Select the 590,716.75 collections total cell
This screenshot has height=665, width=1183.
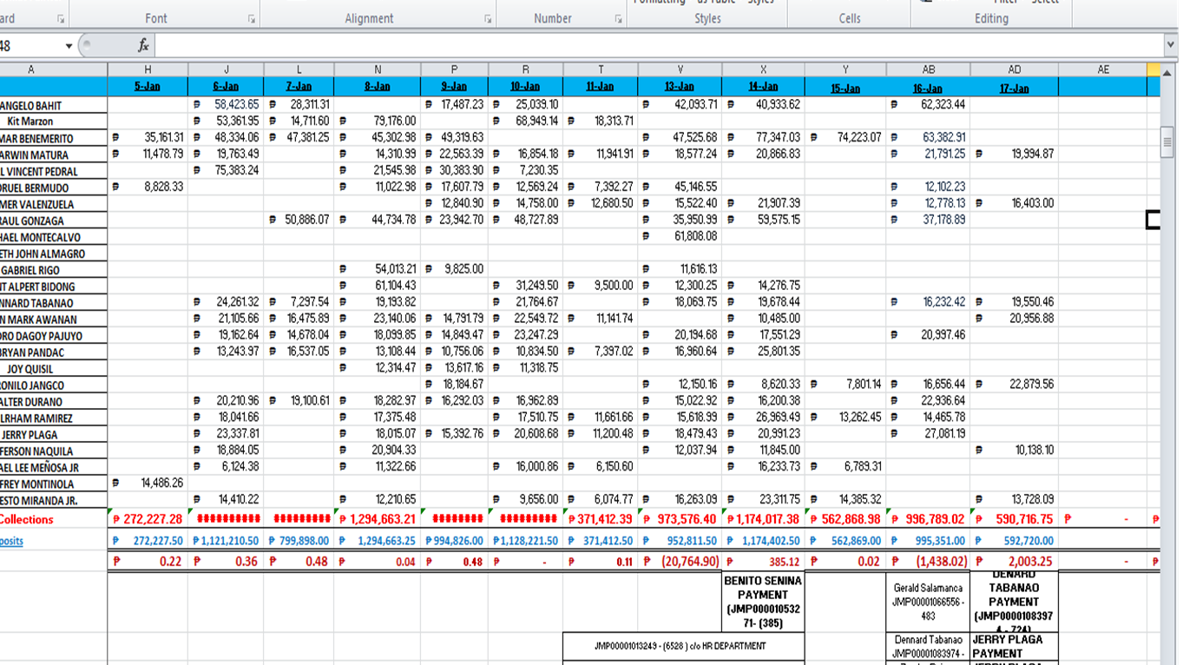[x=1015, y=519]
